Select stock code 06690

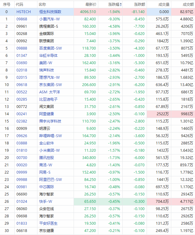[x=22, y=194]
